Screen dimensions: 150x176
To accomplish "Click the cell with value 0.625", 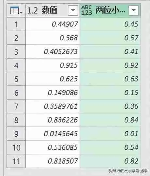I will coord(53,79).
